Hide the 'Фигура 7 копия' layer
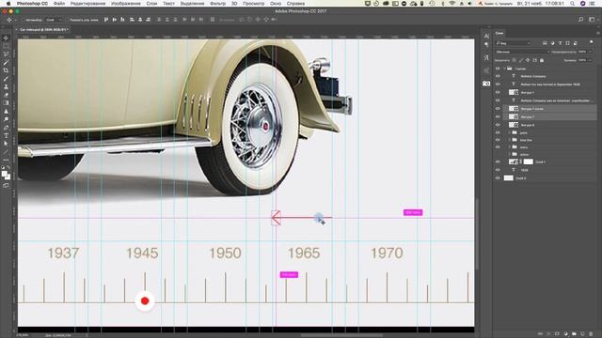 click(x=498, y=109)
